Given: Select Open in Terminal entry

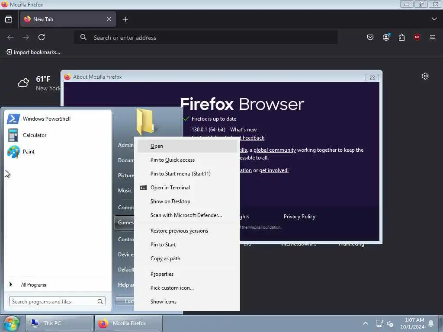Looking at the screenshot, I should pyautogui.click(x=187, y=188).
